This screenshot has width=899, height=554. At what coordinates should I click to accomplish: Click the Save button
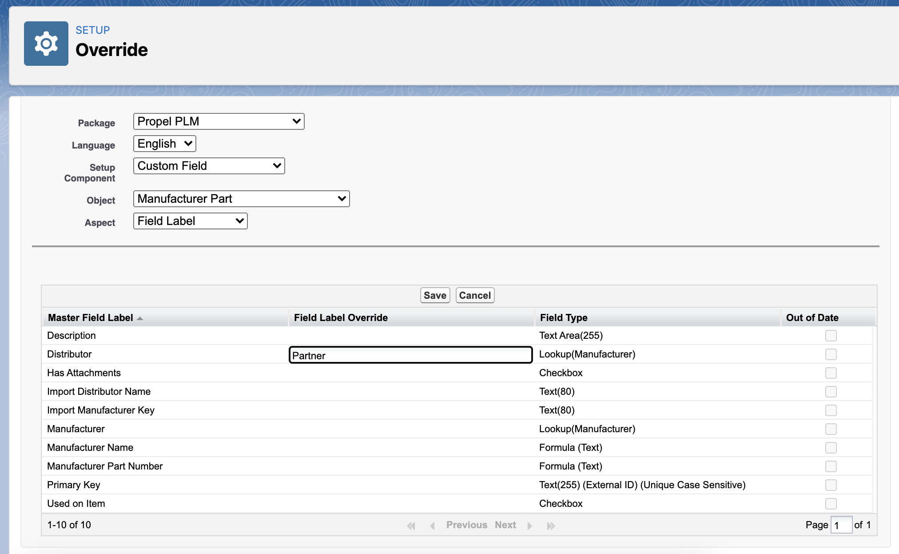[x=435, y=295]
